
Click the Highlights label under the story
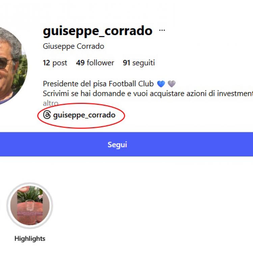click(30, 238)
